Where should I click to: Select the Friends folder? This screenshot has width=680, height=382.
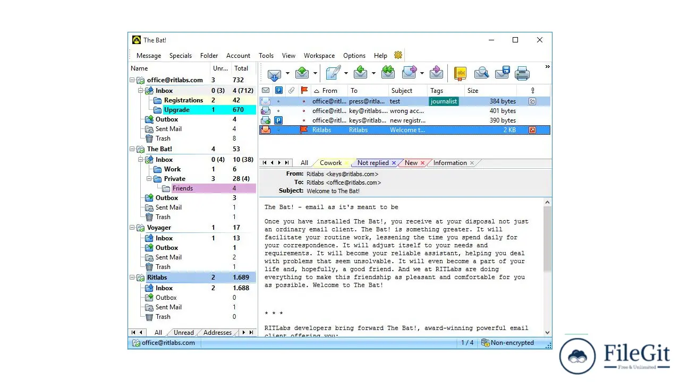coord(183,188)
